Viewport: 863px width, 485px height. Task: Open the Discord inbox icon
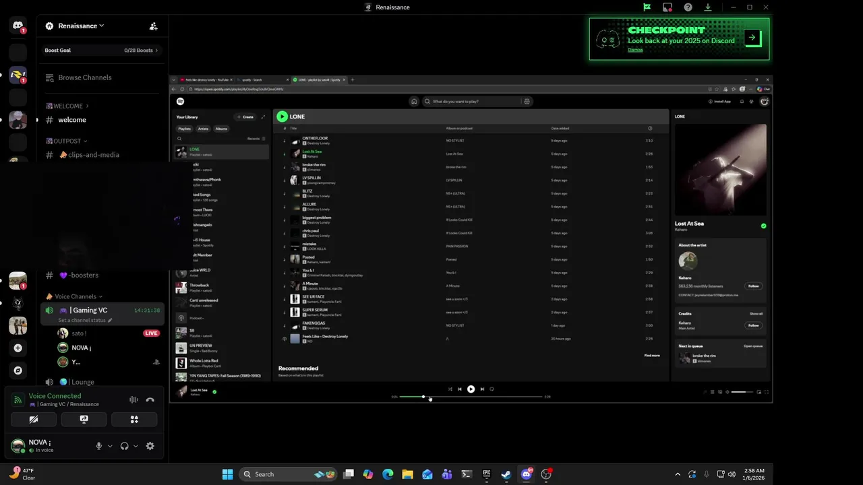(x=667, y=7)
